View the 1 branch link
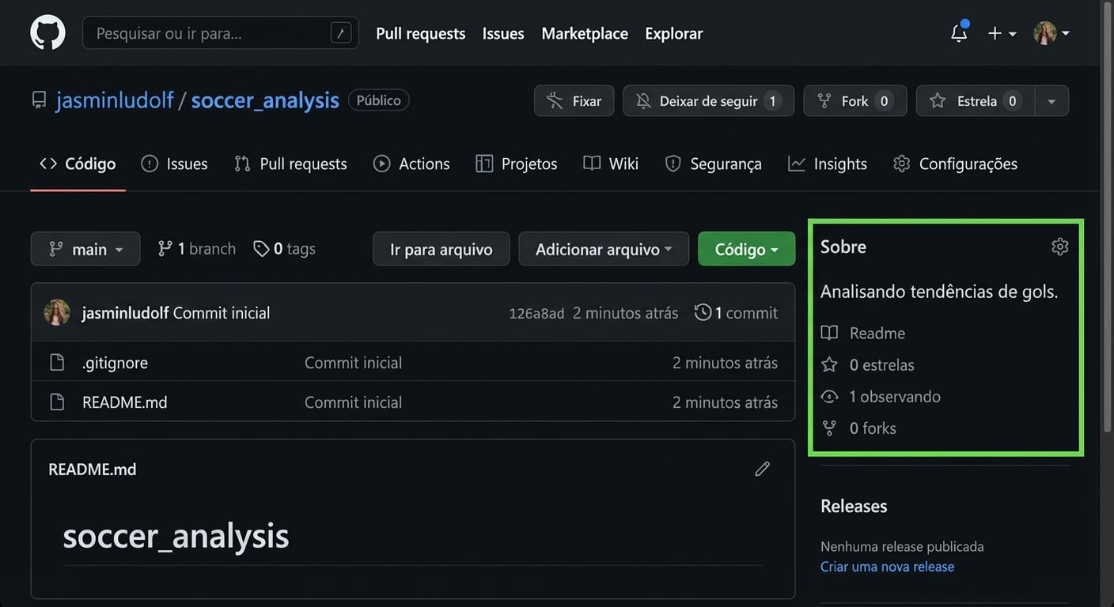 click(196, 249)
